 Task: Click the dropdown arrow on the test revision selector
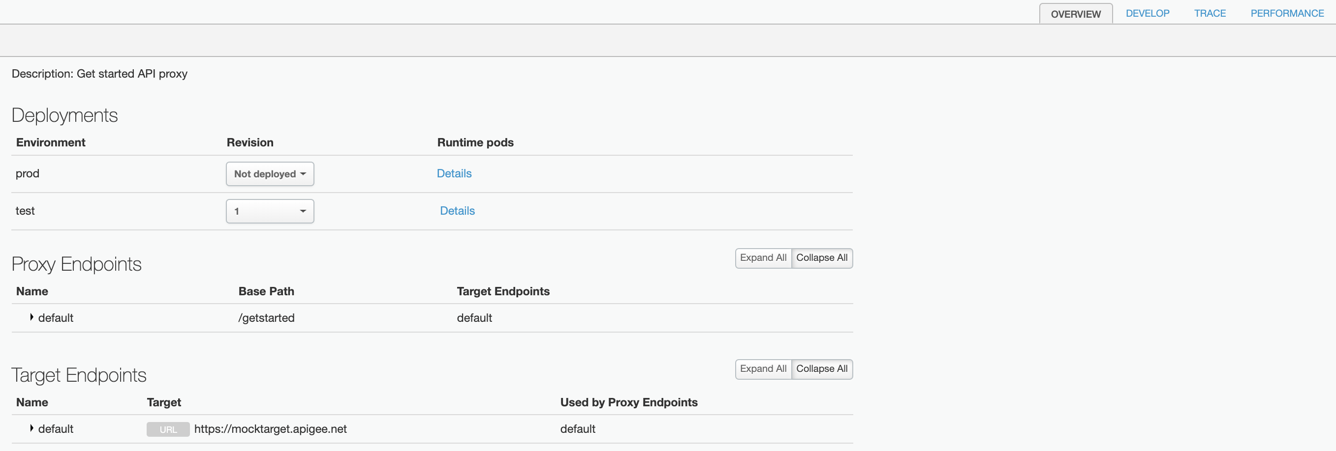[303, 211]
